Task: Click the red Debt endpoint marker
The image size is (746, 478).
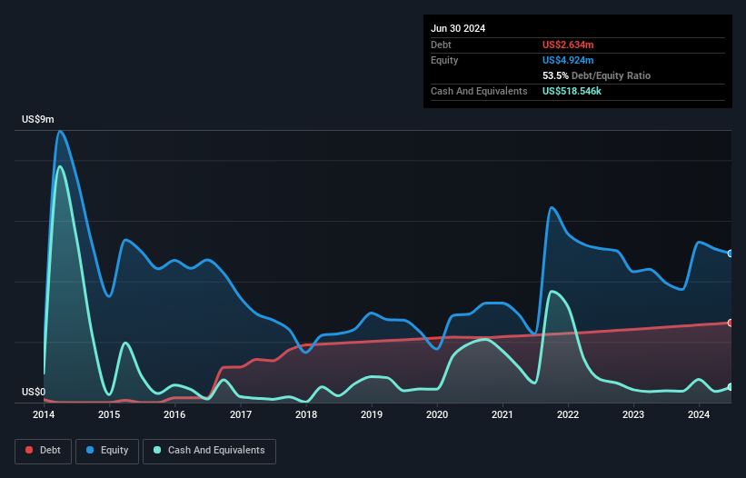Action: pyautogui.click(x=731, y=323)
